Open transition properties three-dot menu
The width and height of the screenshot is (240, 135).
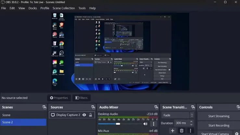(x=190, y=131)
